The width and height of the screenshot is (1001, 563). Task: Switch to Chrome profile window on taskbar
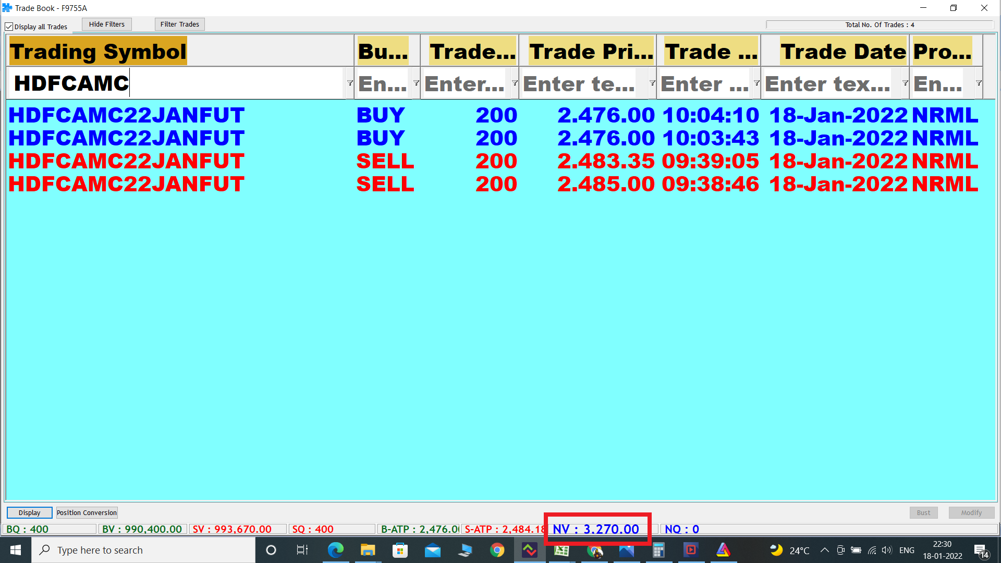point(594,550)
